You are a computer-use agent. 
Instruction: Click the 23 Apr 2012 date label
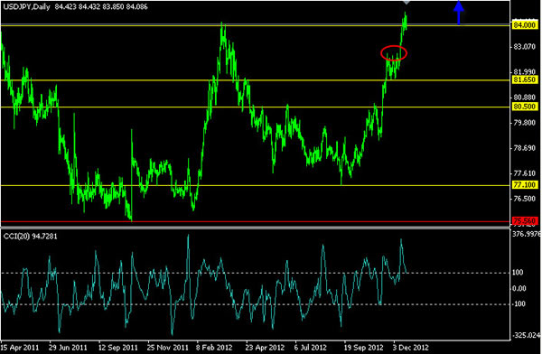point(265,348)
